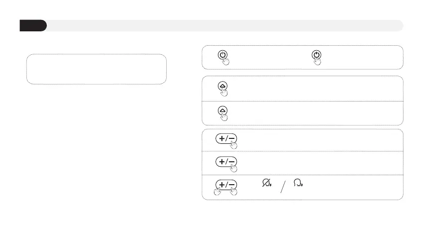Click the long gray header bar
This screenshot has height=226, width=423.
pos(224,26)
